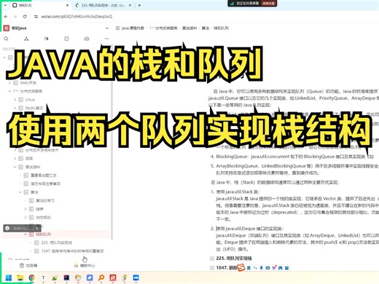Open the 模板中心 template center
This screenshot has height=284, width=379.
point(85,266)
